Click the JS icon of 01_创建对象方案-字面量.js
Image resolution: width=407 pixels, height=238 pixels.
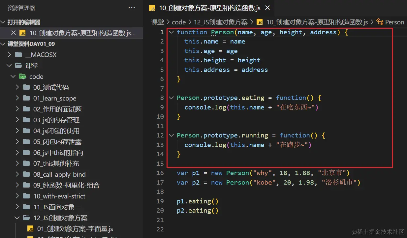point(31,229)
